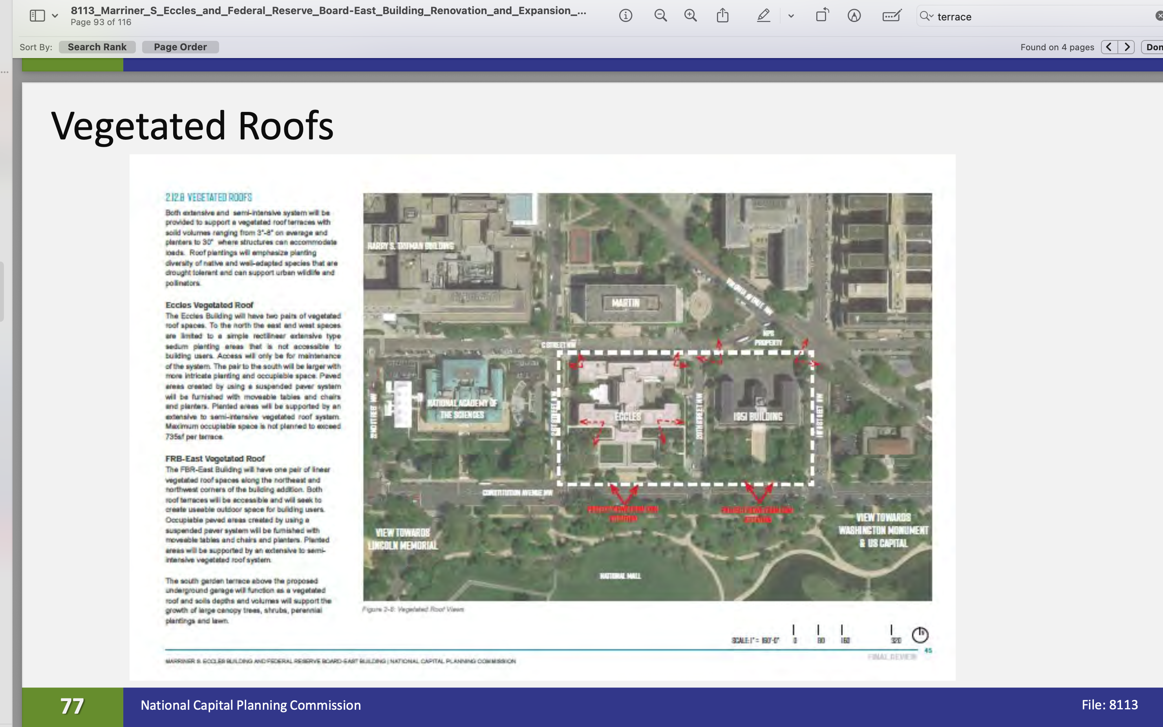1163x727 pixels.
Task: Rotate the page with the rotate icon
Action: pos(822,16)
